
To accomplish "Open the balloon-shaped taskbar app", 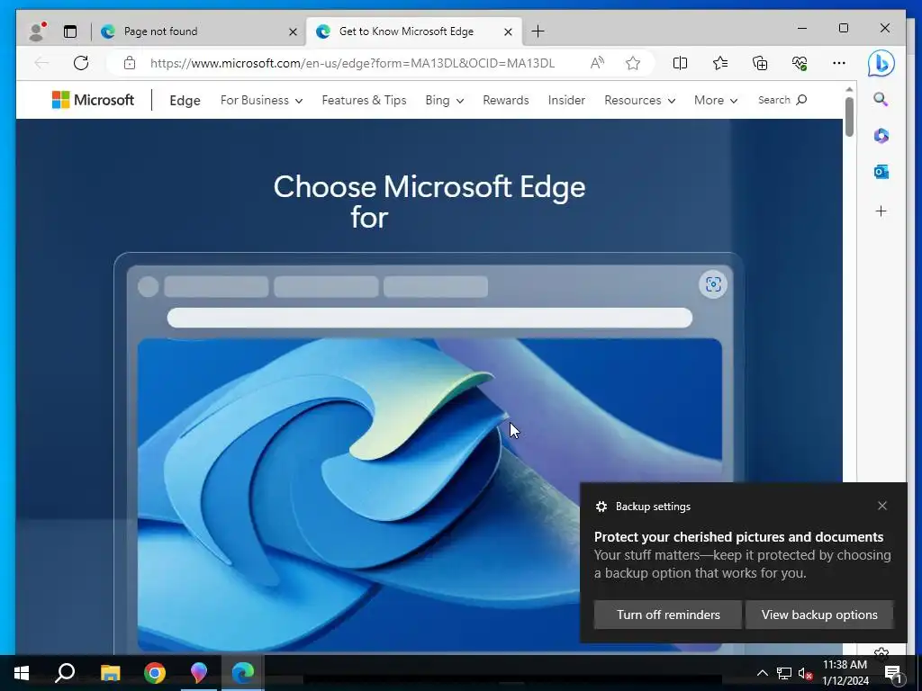I will (x=199, y=673).
